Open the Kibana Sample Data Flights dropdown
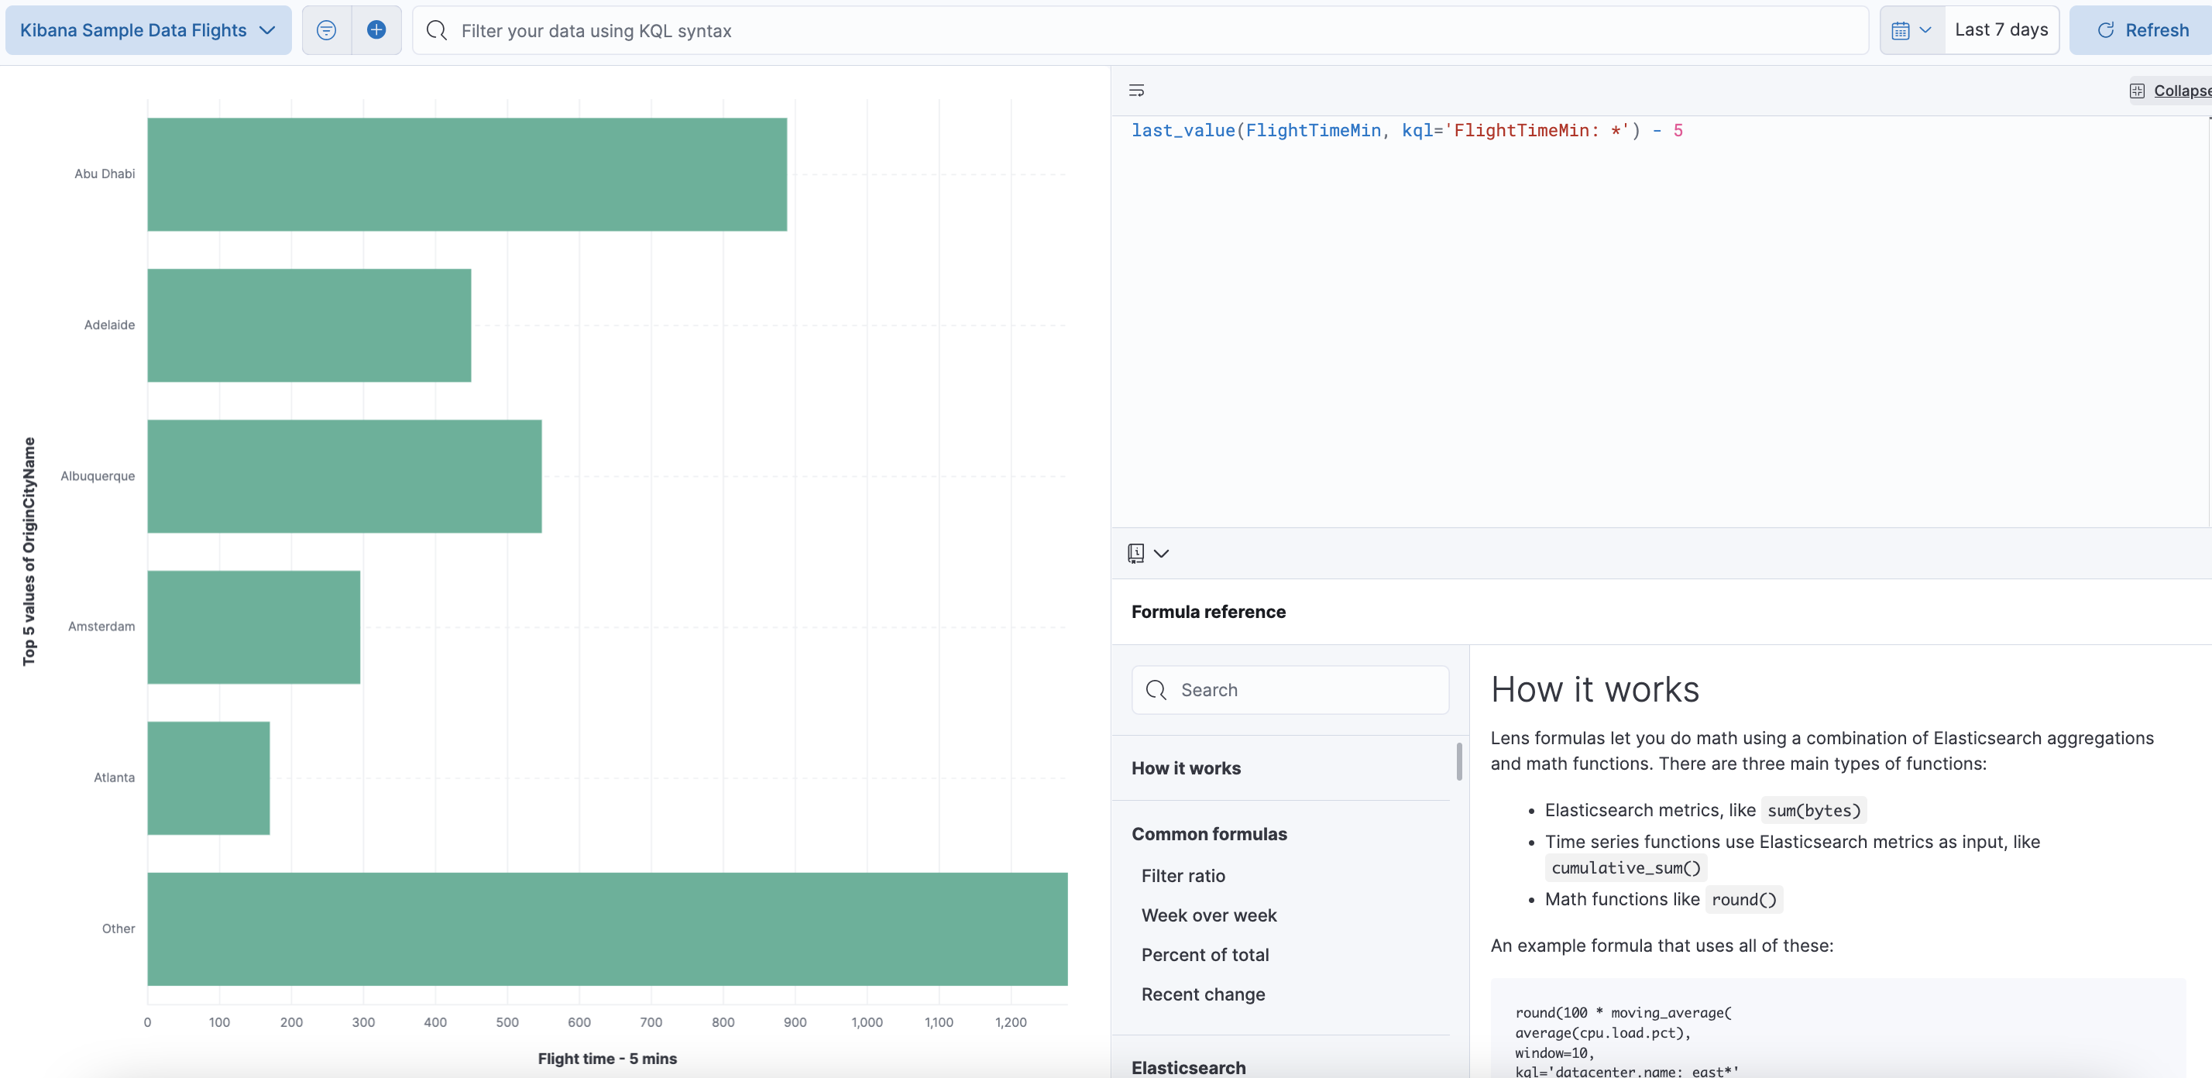 (148, 30)
